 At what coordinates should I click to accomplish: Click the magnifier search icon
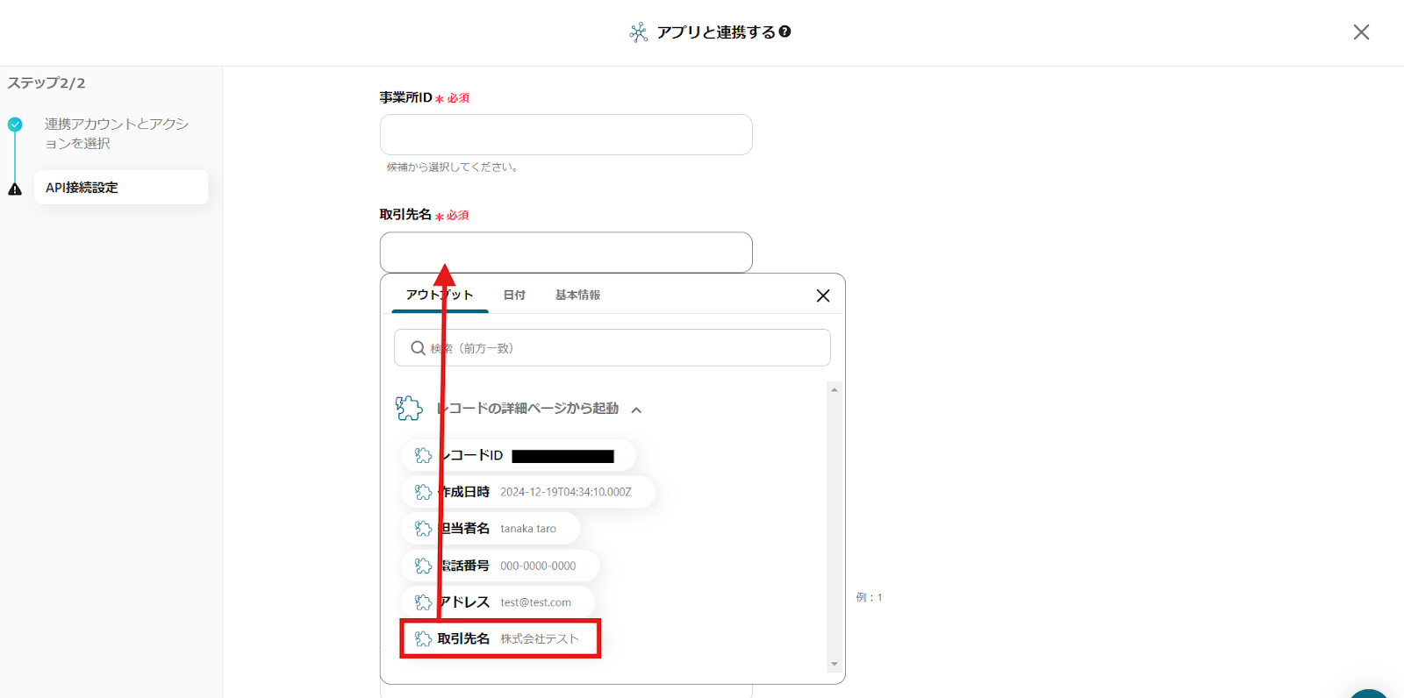click(x=419, y=348)
